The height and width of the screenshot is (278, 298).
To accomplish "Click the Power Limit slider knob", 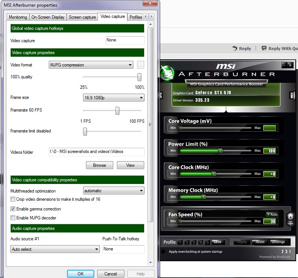I will pos(220,151).
